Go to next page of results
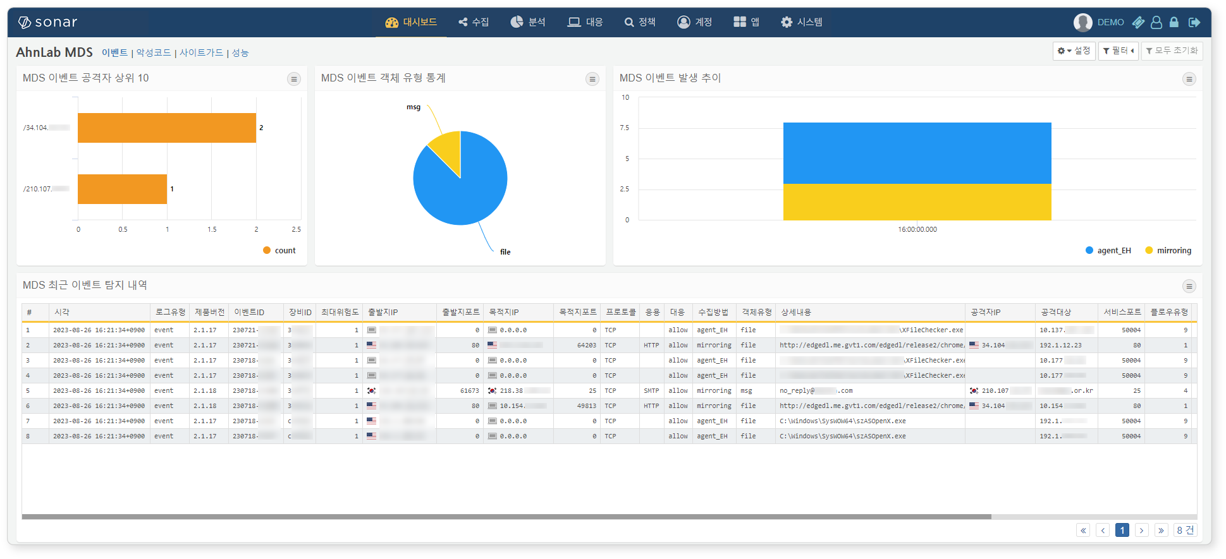 coord(1142,530)
